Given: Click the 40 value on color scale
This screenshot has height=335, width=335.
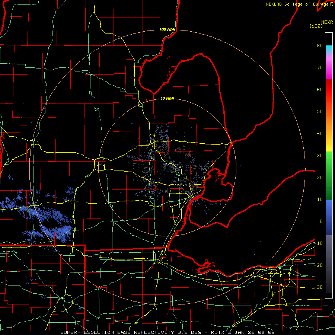Looking at the screenshot, I should (x=320, y=134).
